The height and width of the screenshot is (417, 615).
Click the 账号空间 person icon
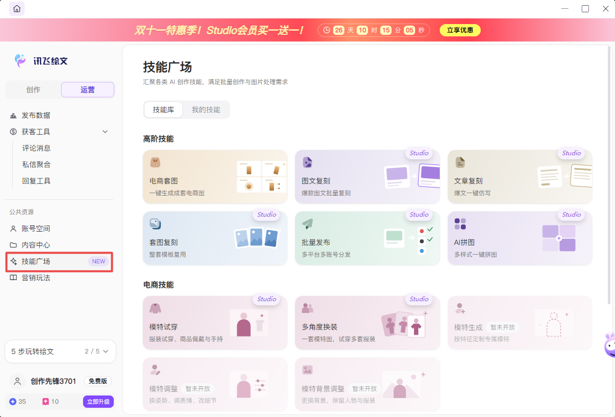[x=13, y=228]
